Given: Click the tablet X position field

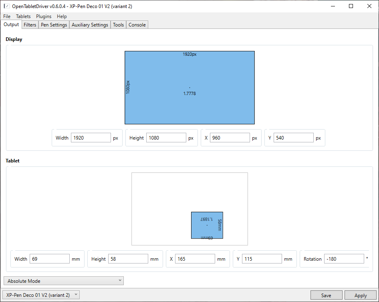Looking at the screenshot, I should coord(195,259).
